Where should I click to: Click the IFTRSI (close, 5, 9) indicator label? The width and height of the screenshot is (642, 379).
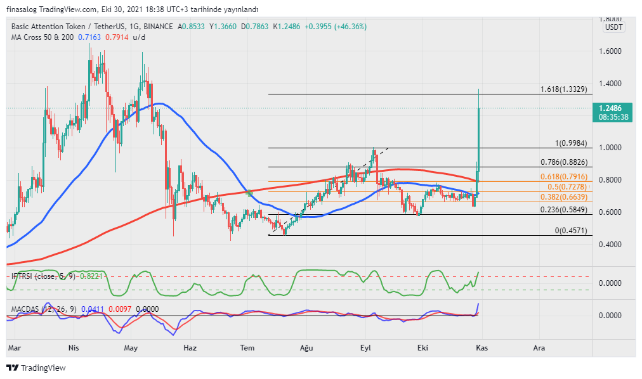click(43, 276)
